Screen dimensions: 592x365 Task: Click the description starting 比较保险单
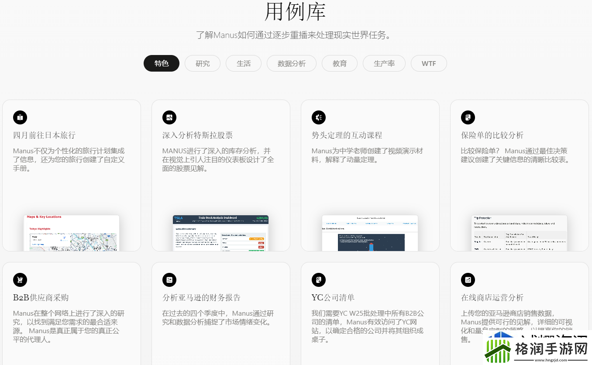[x=516, y=155]
